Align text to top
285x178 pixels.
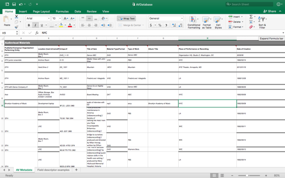click(83, 18)
